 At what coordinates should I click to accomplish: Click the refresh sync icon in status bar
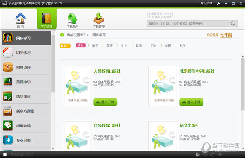[x=212, y=155]
